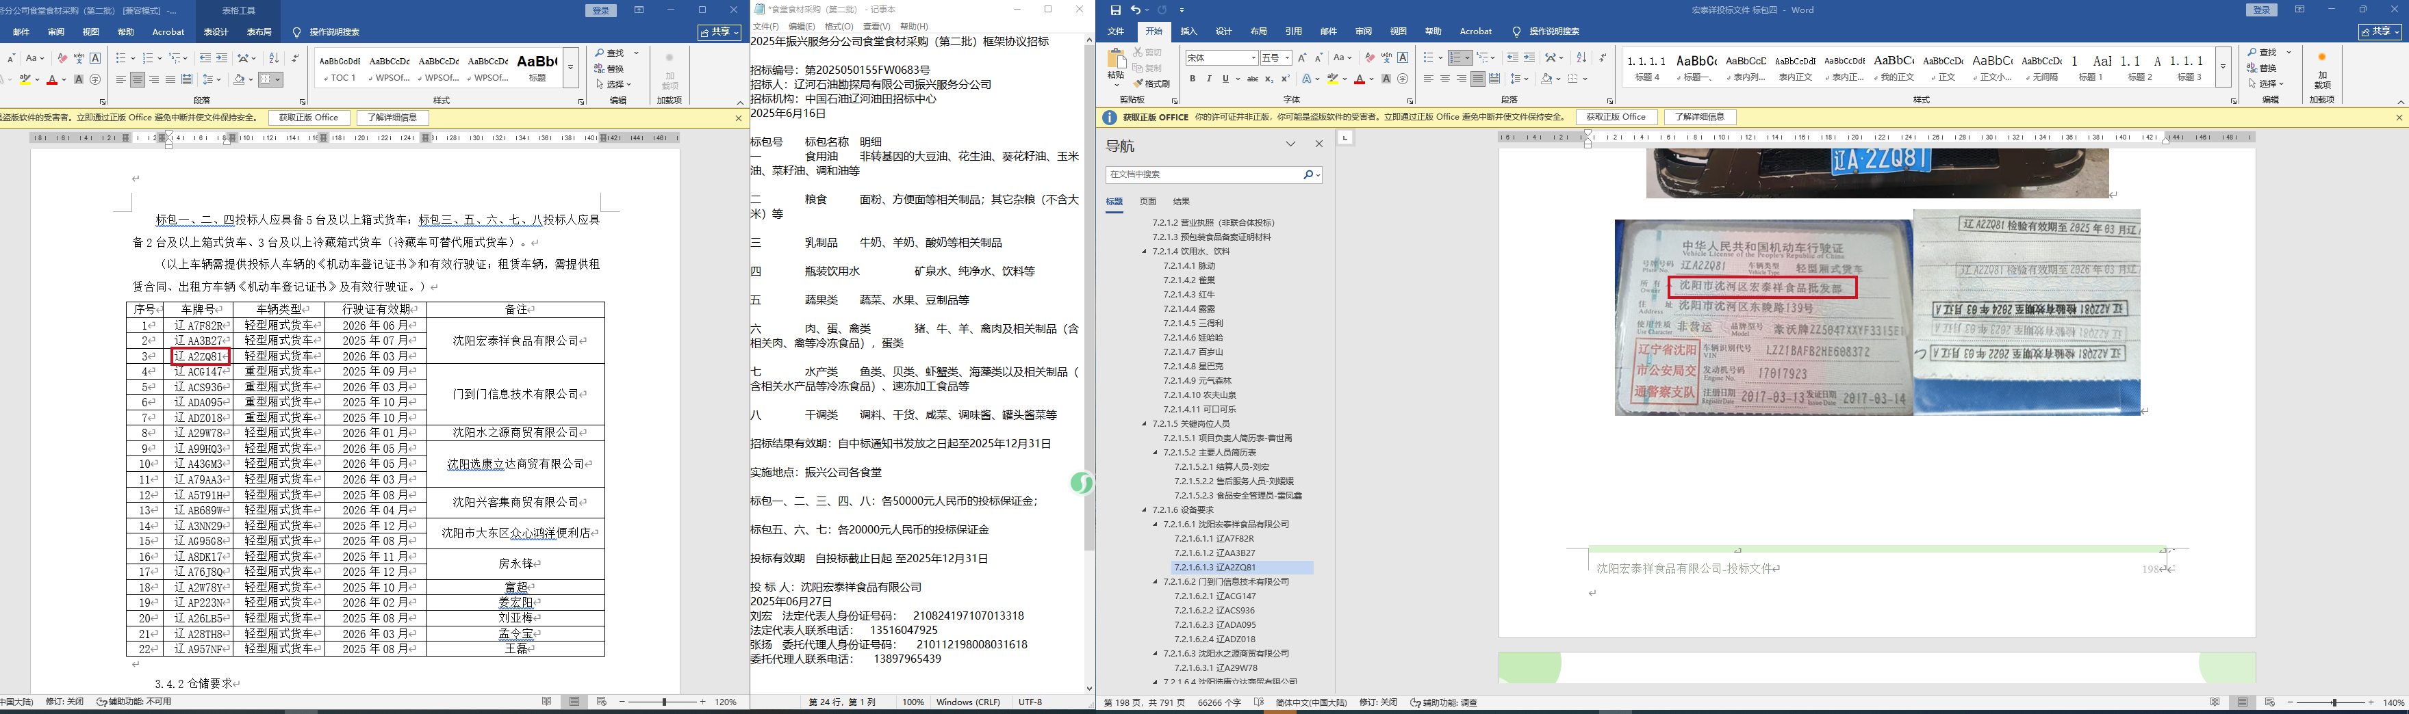Click the add-ins (加载项) icon in right Word ribbon
Screen dimensions: 2409x714
pyautogui.click(x=2322, y=70)
